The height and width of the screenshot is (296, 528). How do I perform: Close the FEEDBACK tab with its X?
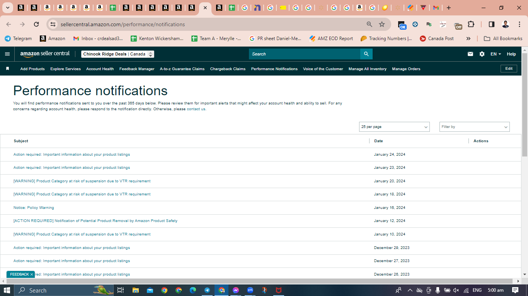tap(32, 274)
